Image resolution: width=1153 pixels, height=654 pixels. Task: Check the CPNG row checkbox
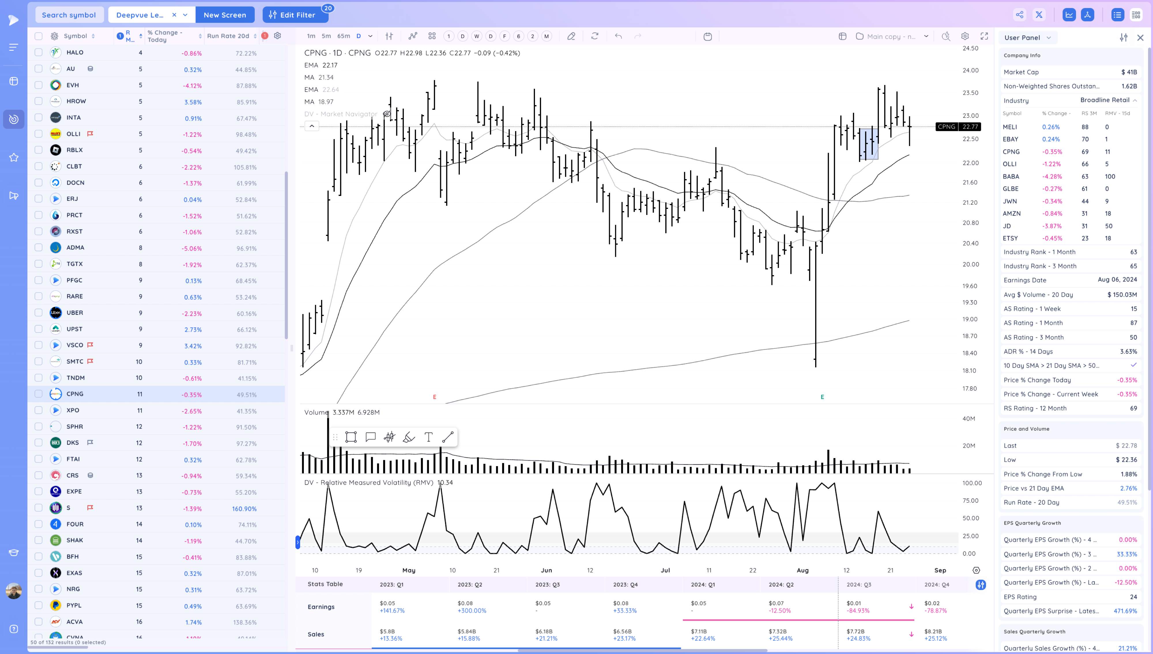point(39,394)
